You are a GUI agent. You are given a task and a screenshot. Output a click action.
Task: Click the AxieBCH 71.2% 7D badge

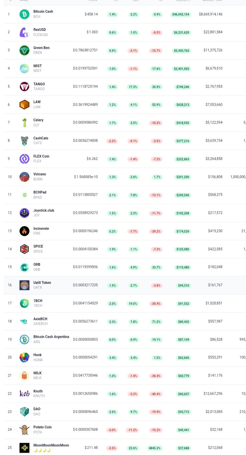156,322
